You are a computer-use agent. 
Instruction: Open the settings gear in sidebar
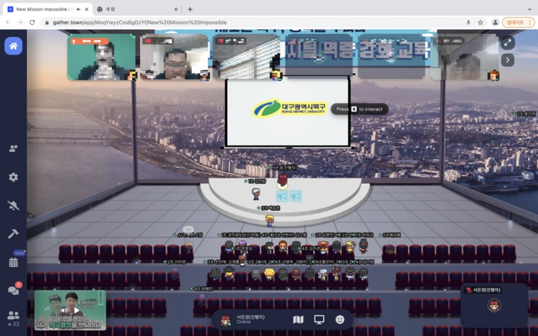coord(13,177)
